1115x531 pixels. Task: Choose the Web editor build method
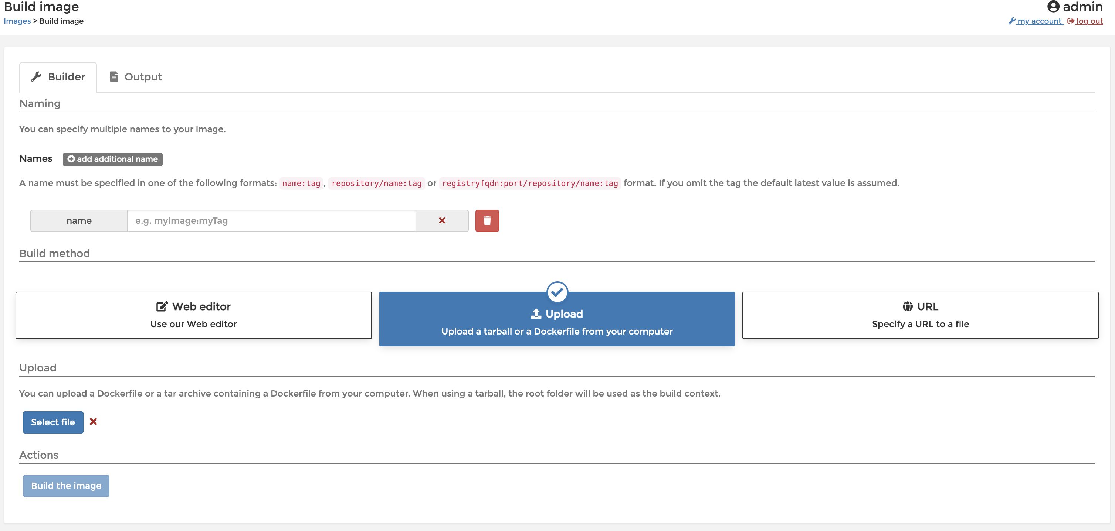[193, 315]
